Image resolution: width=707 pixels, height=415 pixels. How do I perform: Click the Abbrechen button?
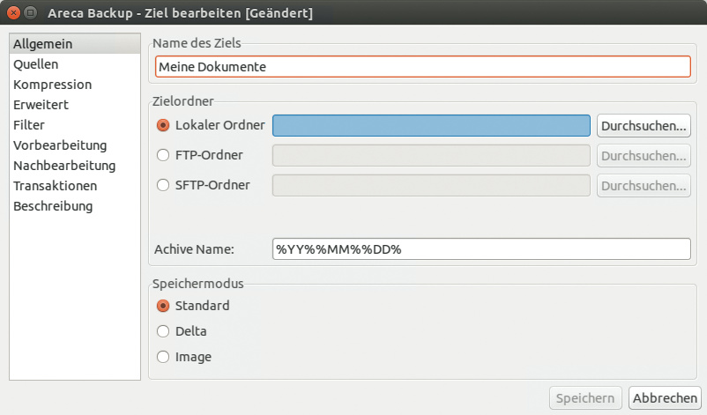[x=665, y=398]
